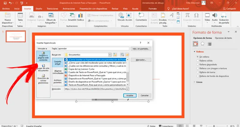Screen dimensions: 240x127
Task: Click the Marcador button
Action: [x=141, y=60]
